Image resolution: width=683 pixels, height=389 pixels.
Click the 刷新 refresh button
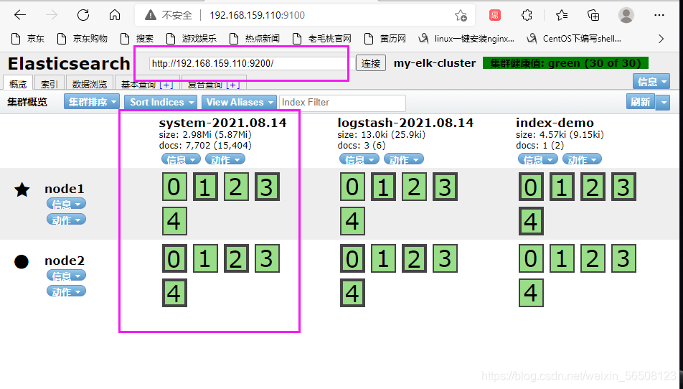tap(641, 102)
